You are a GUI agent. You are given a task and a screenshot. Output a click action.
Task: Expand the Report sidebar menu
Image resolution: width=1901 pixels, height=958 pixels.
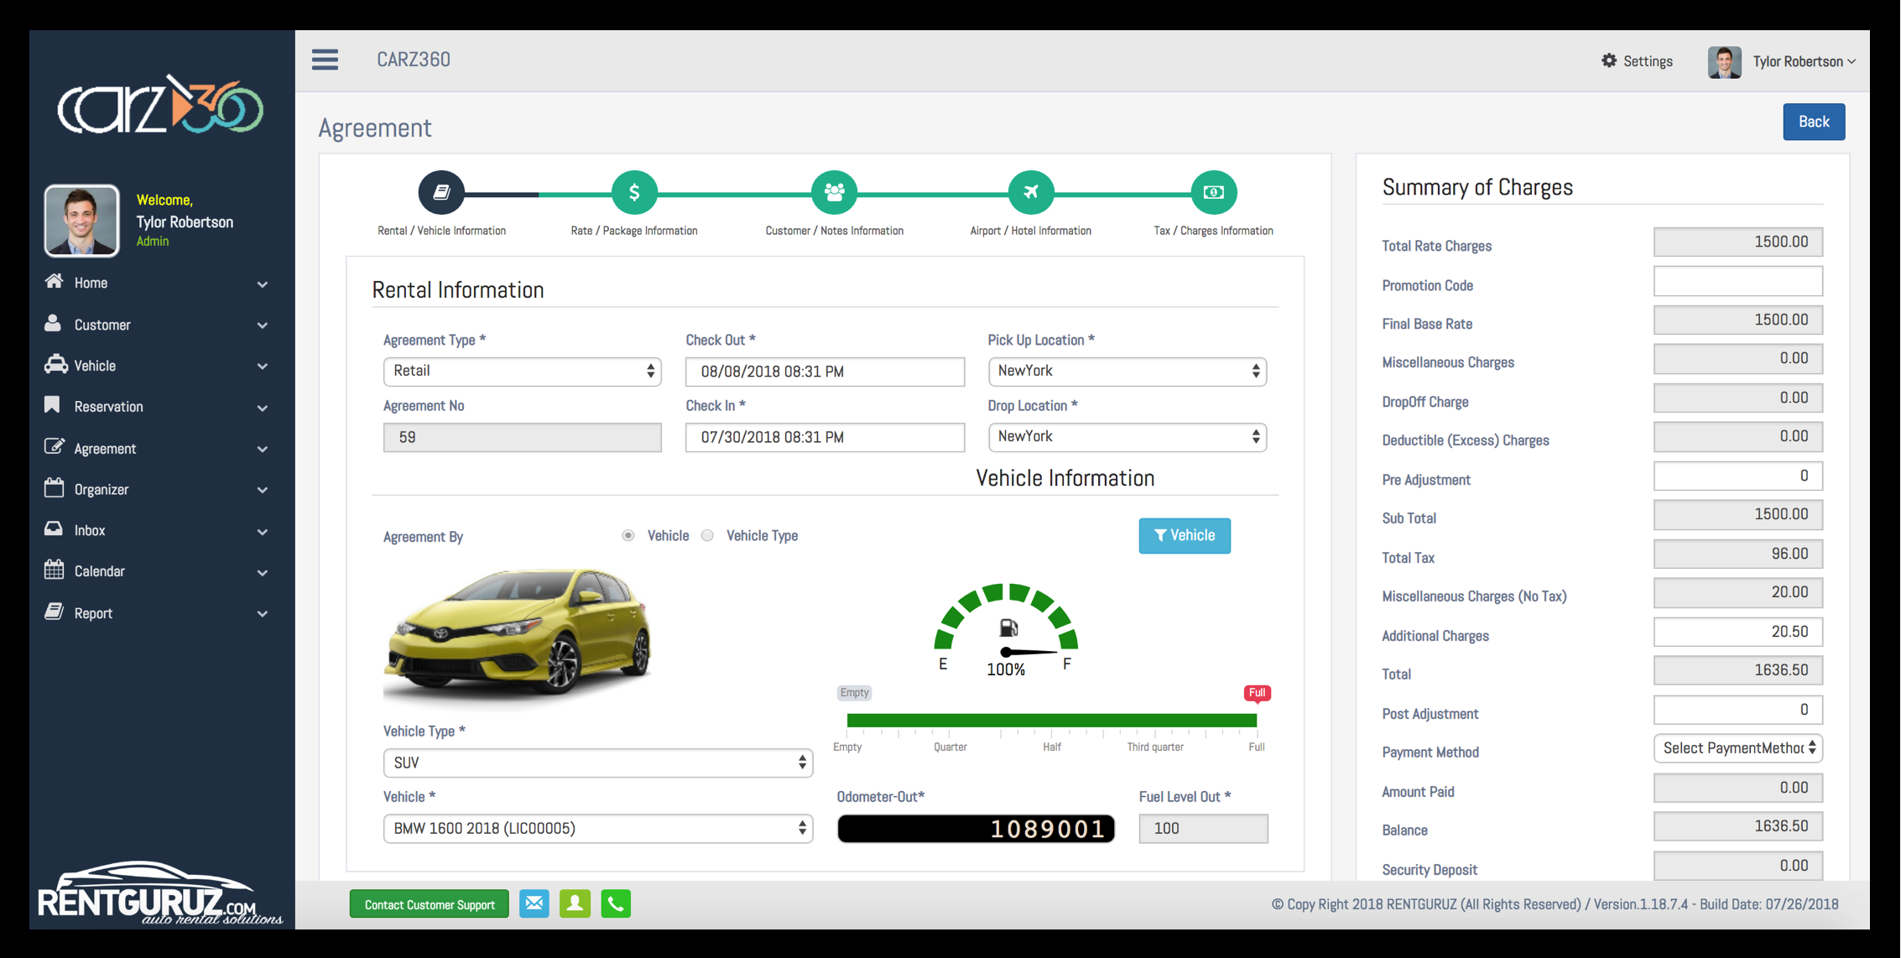pos(156,613)
